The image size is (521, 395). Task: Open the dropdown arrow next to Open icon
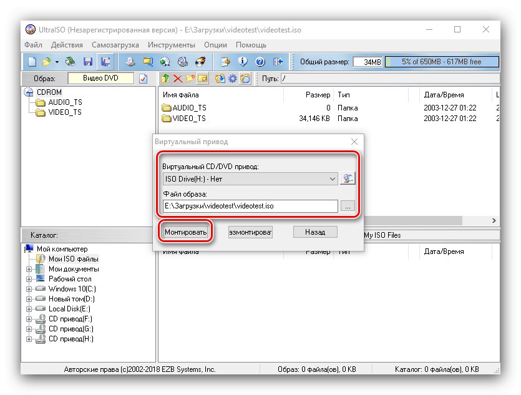pyautogui.click(x=57, y=62)
